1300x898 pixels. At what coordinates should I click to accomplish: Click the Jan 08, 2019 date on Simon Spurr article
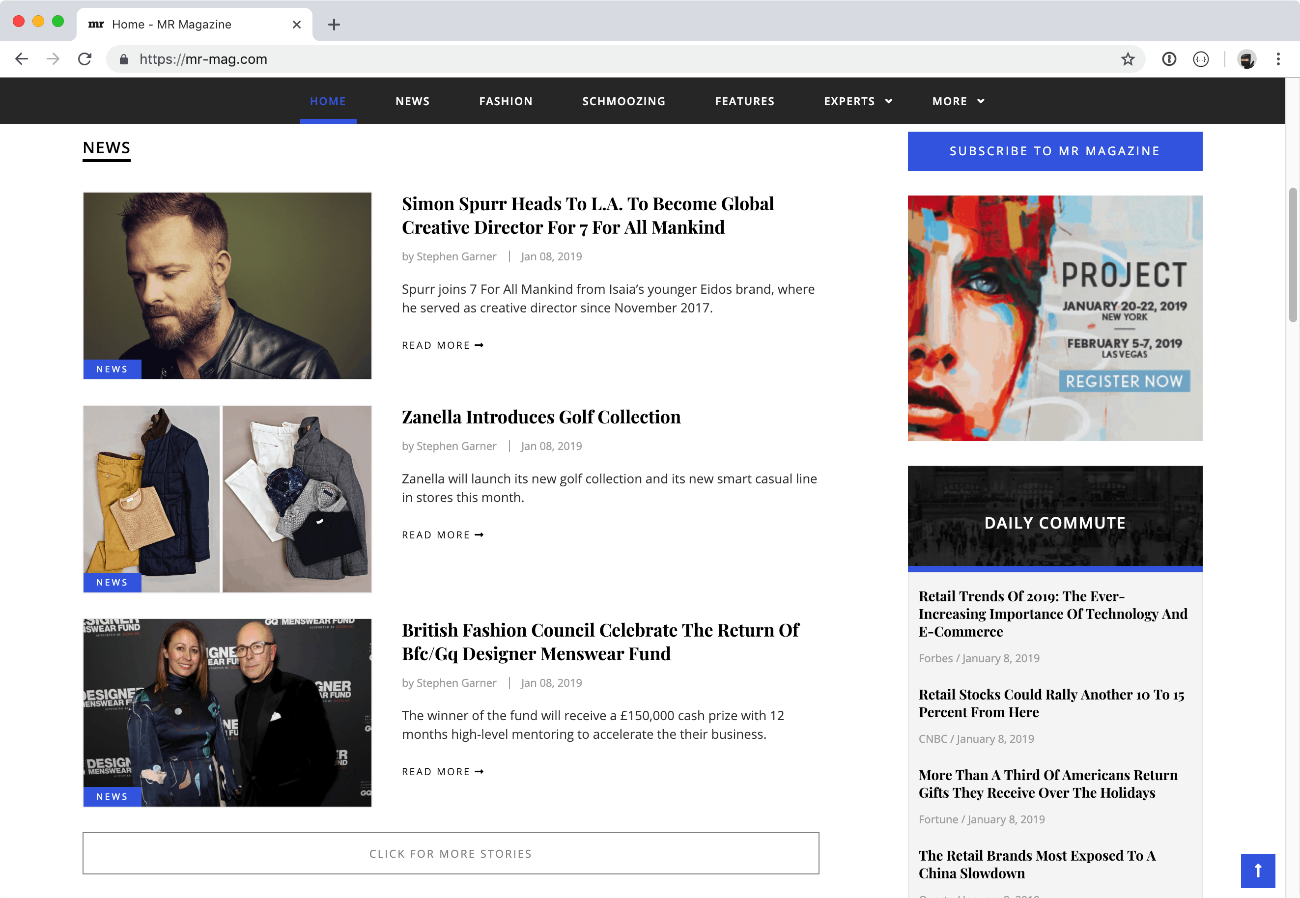point(551,256)
